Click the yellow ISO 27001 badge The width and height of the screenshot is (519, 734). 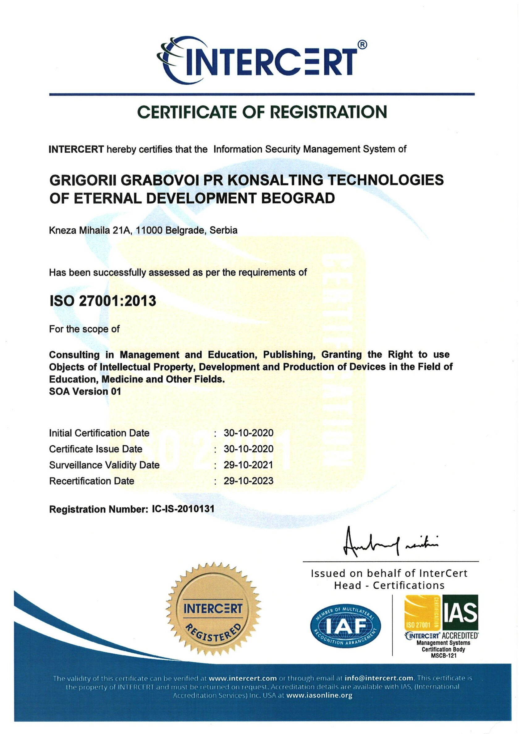423,613
